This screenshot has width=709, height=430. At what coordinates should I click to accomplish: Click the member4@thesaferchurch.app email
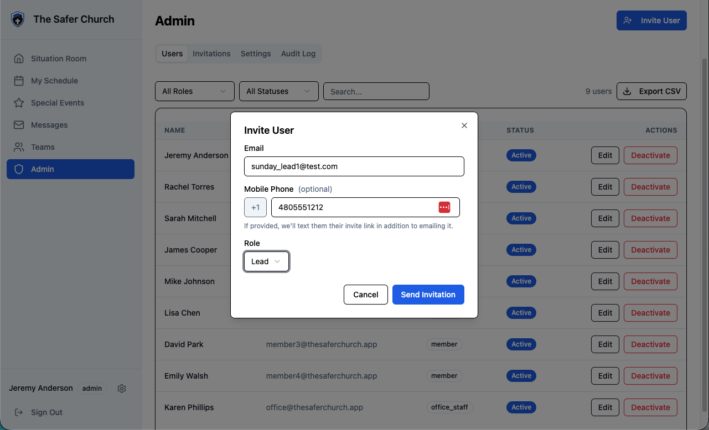pos(322,376)
